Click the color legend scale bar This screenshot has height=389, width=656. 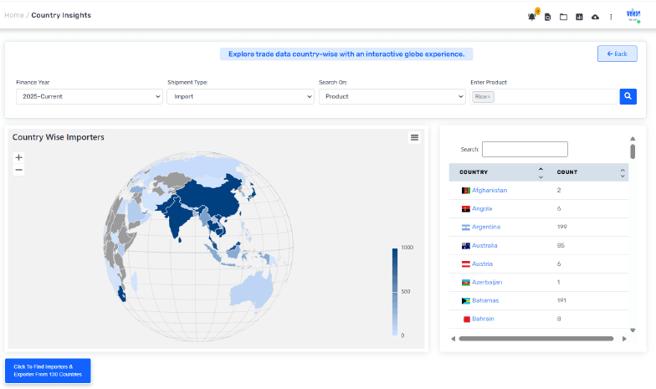pyautogui.click(x=395, y=291)
